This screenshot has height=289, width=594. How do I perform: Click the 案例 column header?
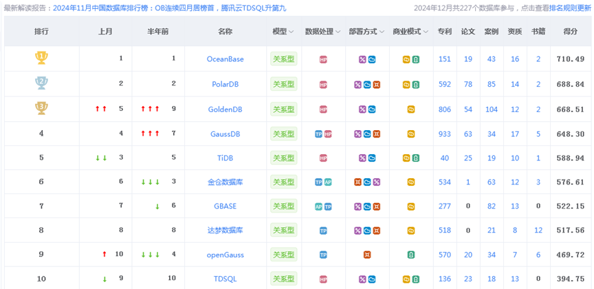point(492,32)
